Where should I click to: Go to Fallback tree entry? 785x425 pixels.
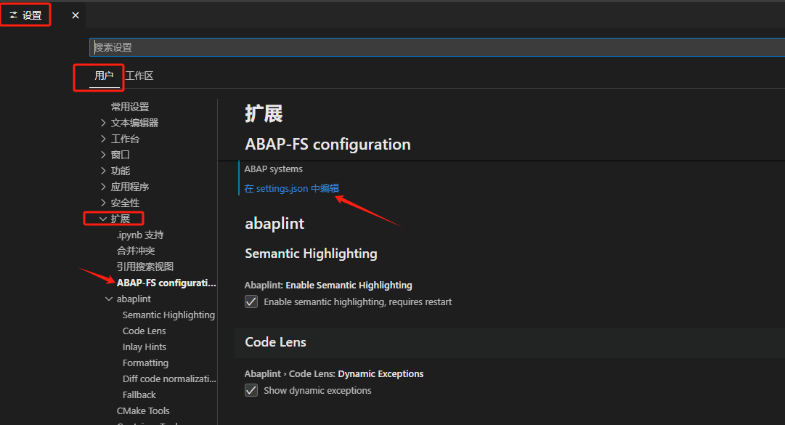[139, 395]
